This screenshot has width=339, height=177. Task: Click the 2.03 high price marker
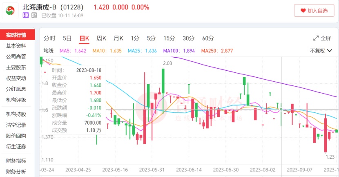pos(167,63)
